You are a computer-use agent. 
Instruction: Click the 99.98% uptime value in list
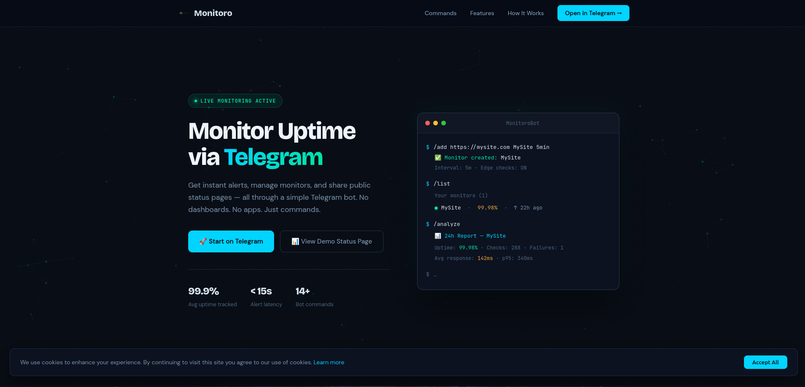[488, 208]
